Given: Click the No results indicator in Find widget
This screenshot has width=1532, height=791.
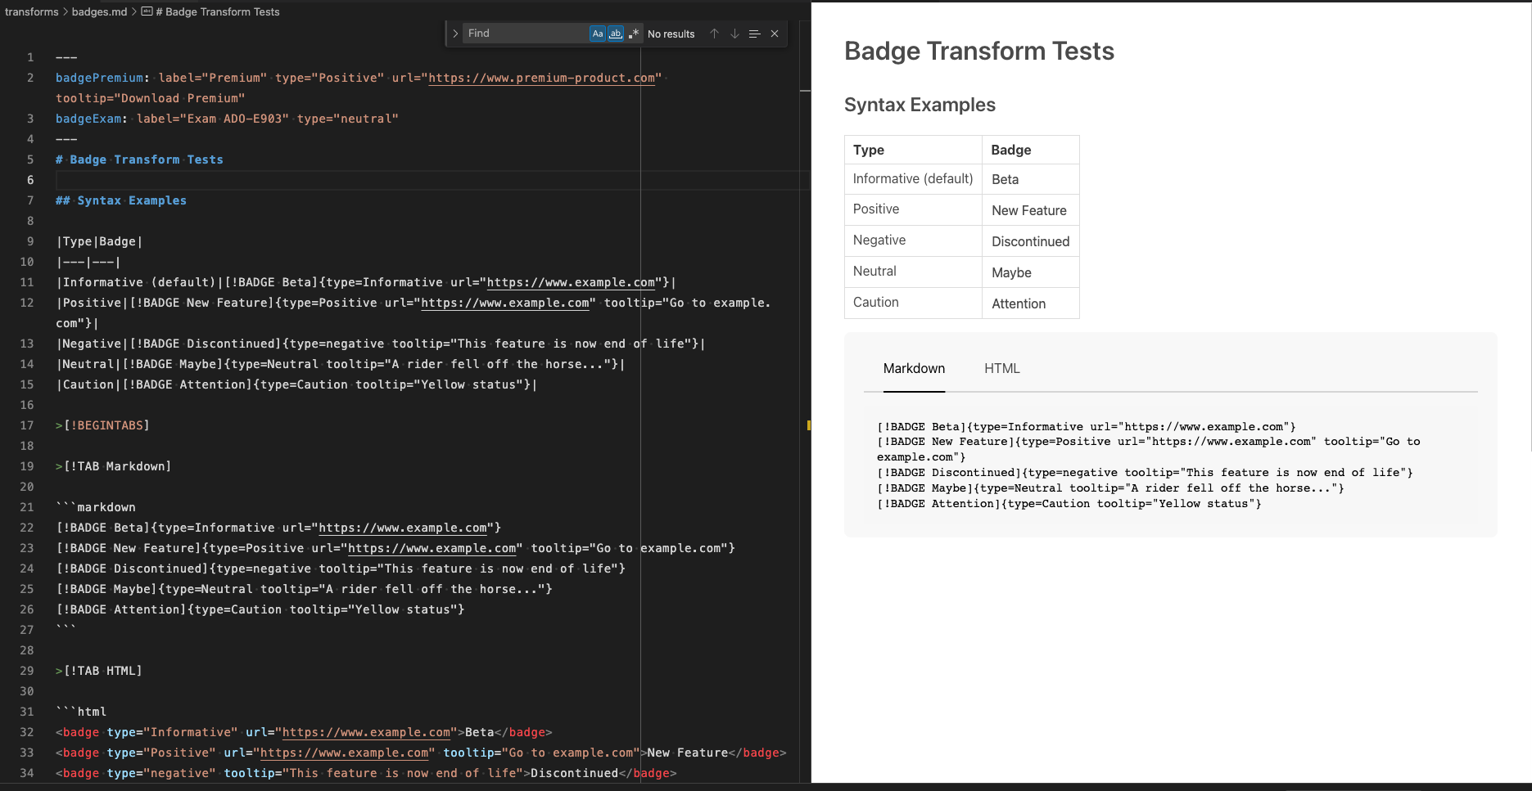Looking at the screenshot, I should [x=671, y=34].
